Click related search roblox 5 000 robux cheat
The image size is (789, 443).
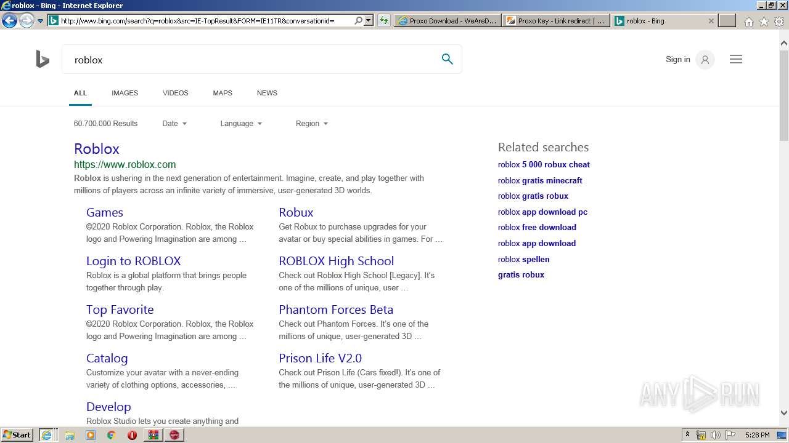[x=544, y=164]
